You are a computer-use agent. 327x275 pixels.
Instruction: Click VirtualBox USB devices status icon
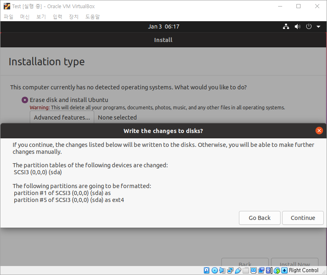[x=238, y=270]
